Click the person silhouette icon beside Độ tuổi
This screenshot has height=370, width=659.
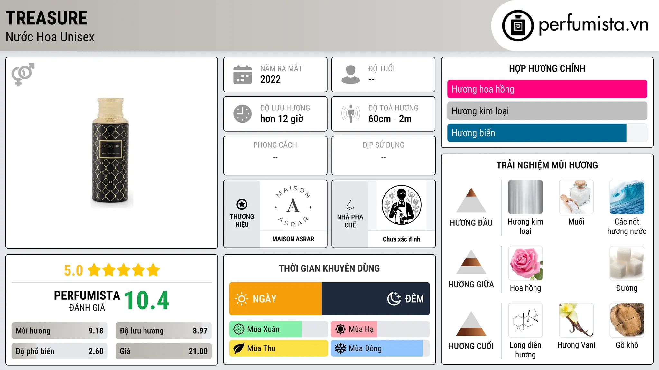pos(351,75)
